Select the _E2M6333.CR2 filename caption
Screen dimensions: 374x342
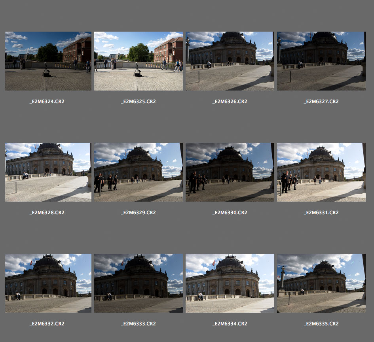tap(138, 324)
